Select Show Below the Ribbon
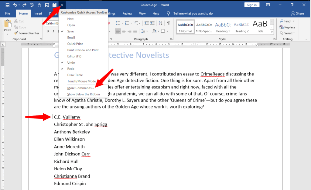 coord(83,94)
